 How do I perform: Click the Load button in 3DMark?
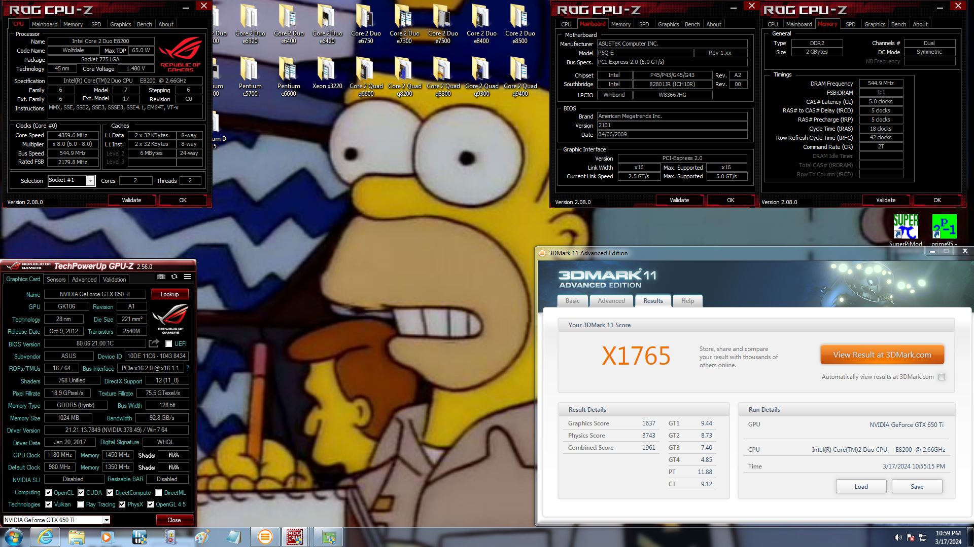(861, 486)
